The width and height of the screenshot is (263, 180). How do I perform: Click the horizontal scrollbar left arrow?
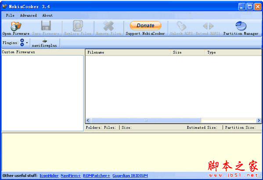tap(88, 120)
